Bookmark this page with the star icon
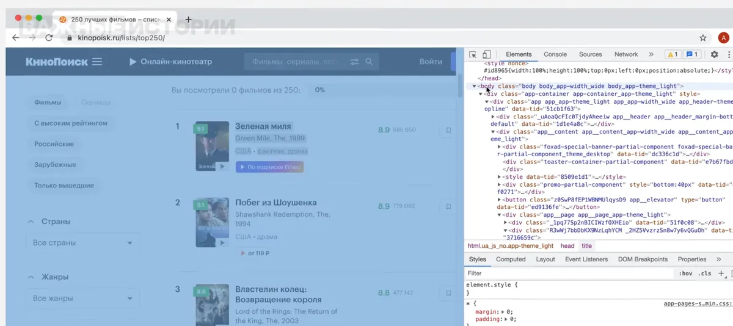 [x=703, y=38]
